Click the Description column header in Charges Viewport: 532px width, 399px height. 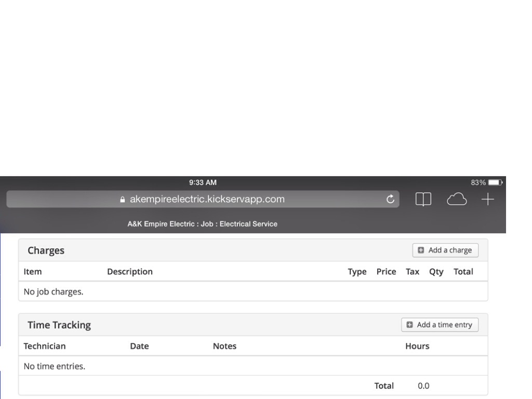click(130, 272)
